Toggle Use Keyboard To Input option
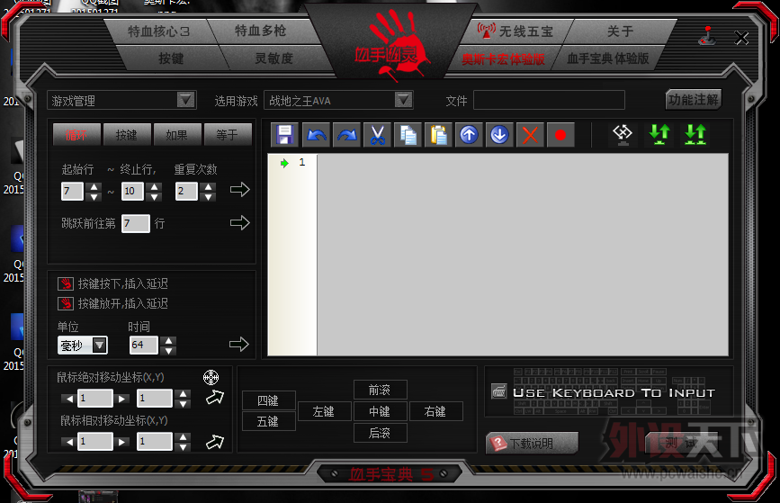This screenshot has height=503, width=780. [x=499, y=392]
